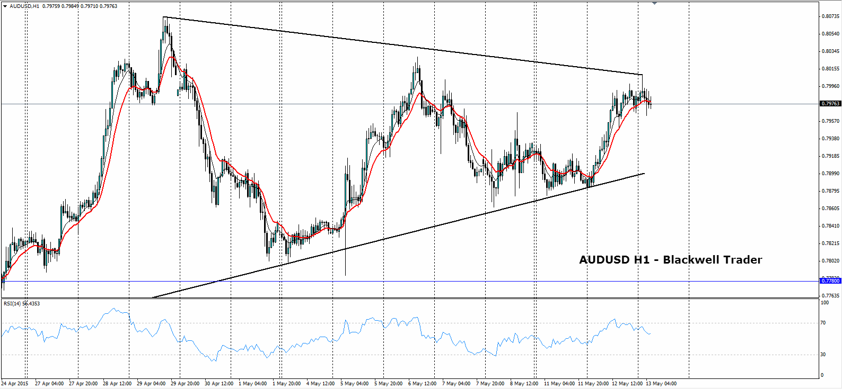Click price scale value 0.78215
Viewport: 842px width, 389px height.
pyautogui.click(x=830, y=243)
